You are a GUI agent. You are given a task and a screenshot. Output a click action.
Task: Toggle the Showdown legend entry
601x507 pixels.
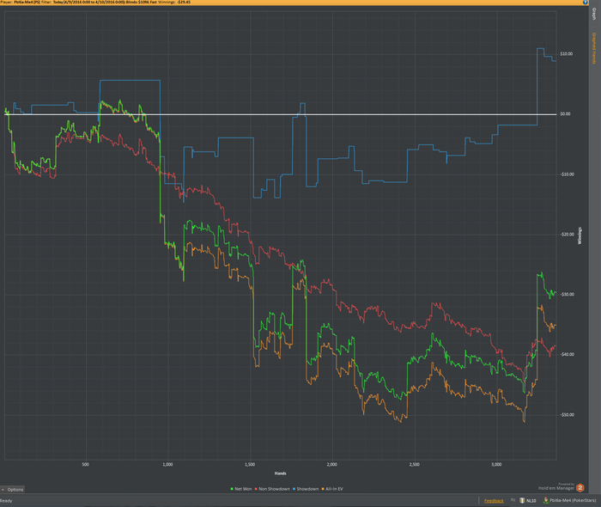(306, 489)
